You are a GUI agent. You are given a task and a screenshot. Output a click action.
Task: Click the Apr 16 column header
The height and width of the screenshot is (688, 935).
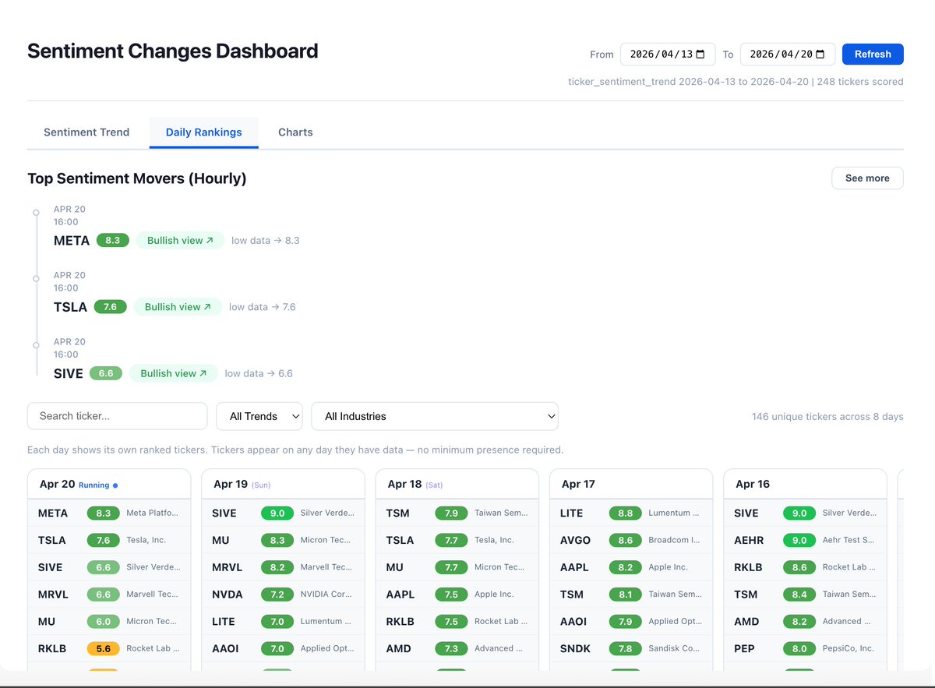tap(805, 484)
